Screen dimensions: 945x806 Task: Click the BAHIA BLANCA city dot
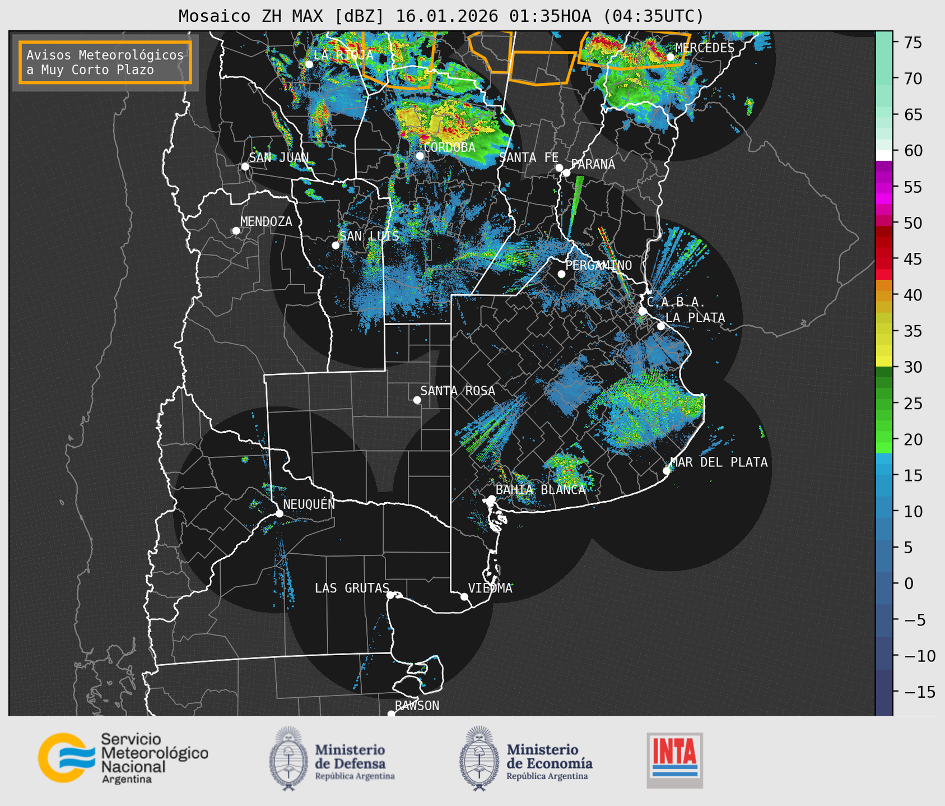(491, 499)
